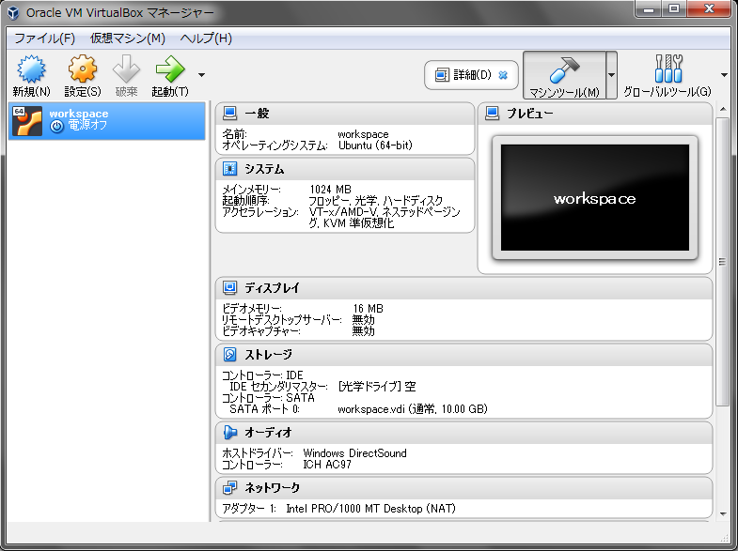Click 'Intel PRO/1000 MT Desktop (NAT)' text
This screenshot has width=738, height=551.
pyautogui.click(x=371, y=509)
